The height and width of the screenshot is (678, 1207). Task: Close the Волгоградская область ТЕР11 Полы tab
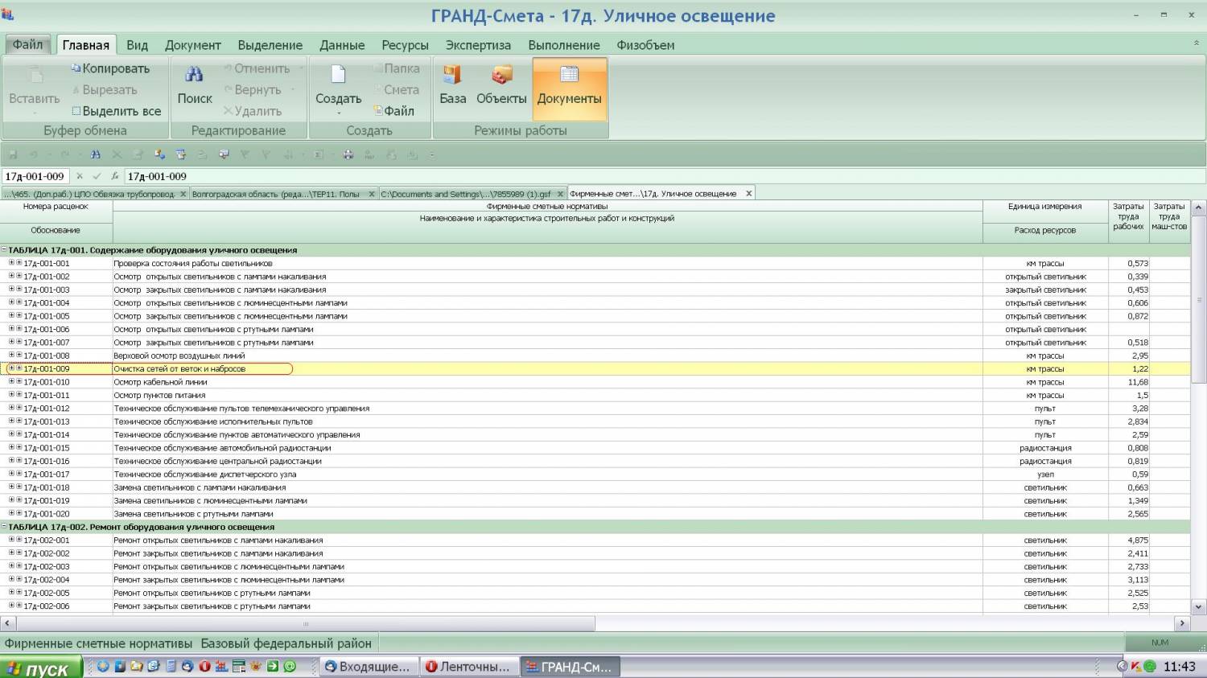click(373, 194)
